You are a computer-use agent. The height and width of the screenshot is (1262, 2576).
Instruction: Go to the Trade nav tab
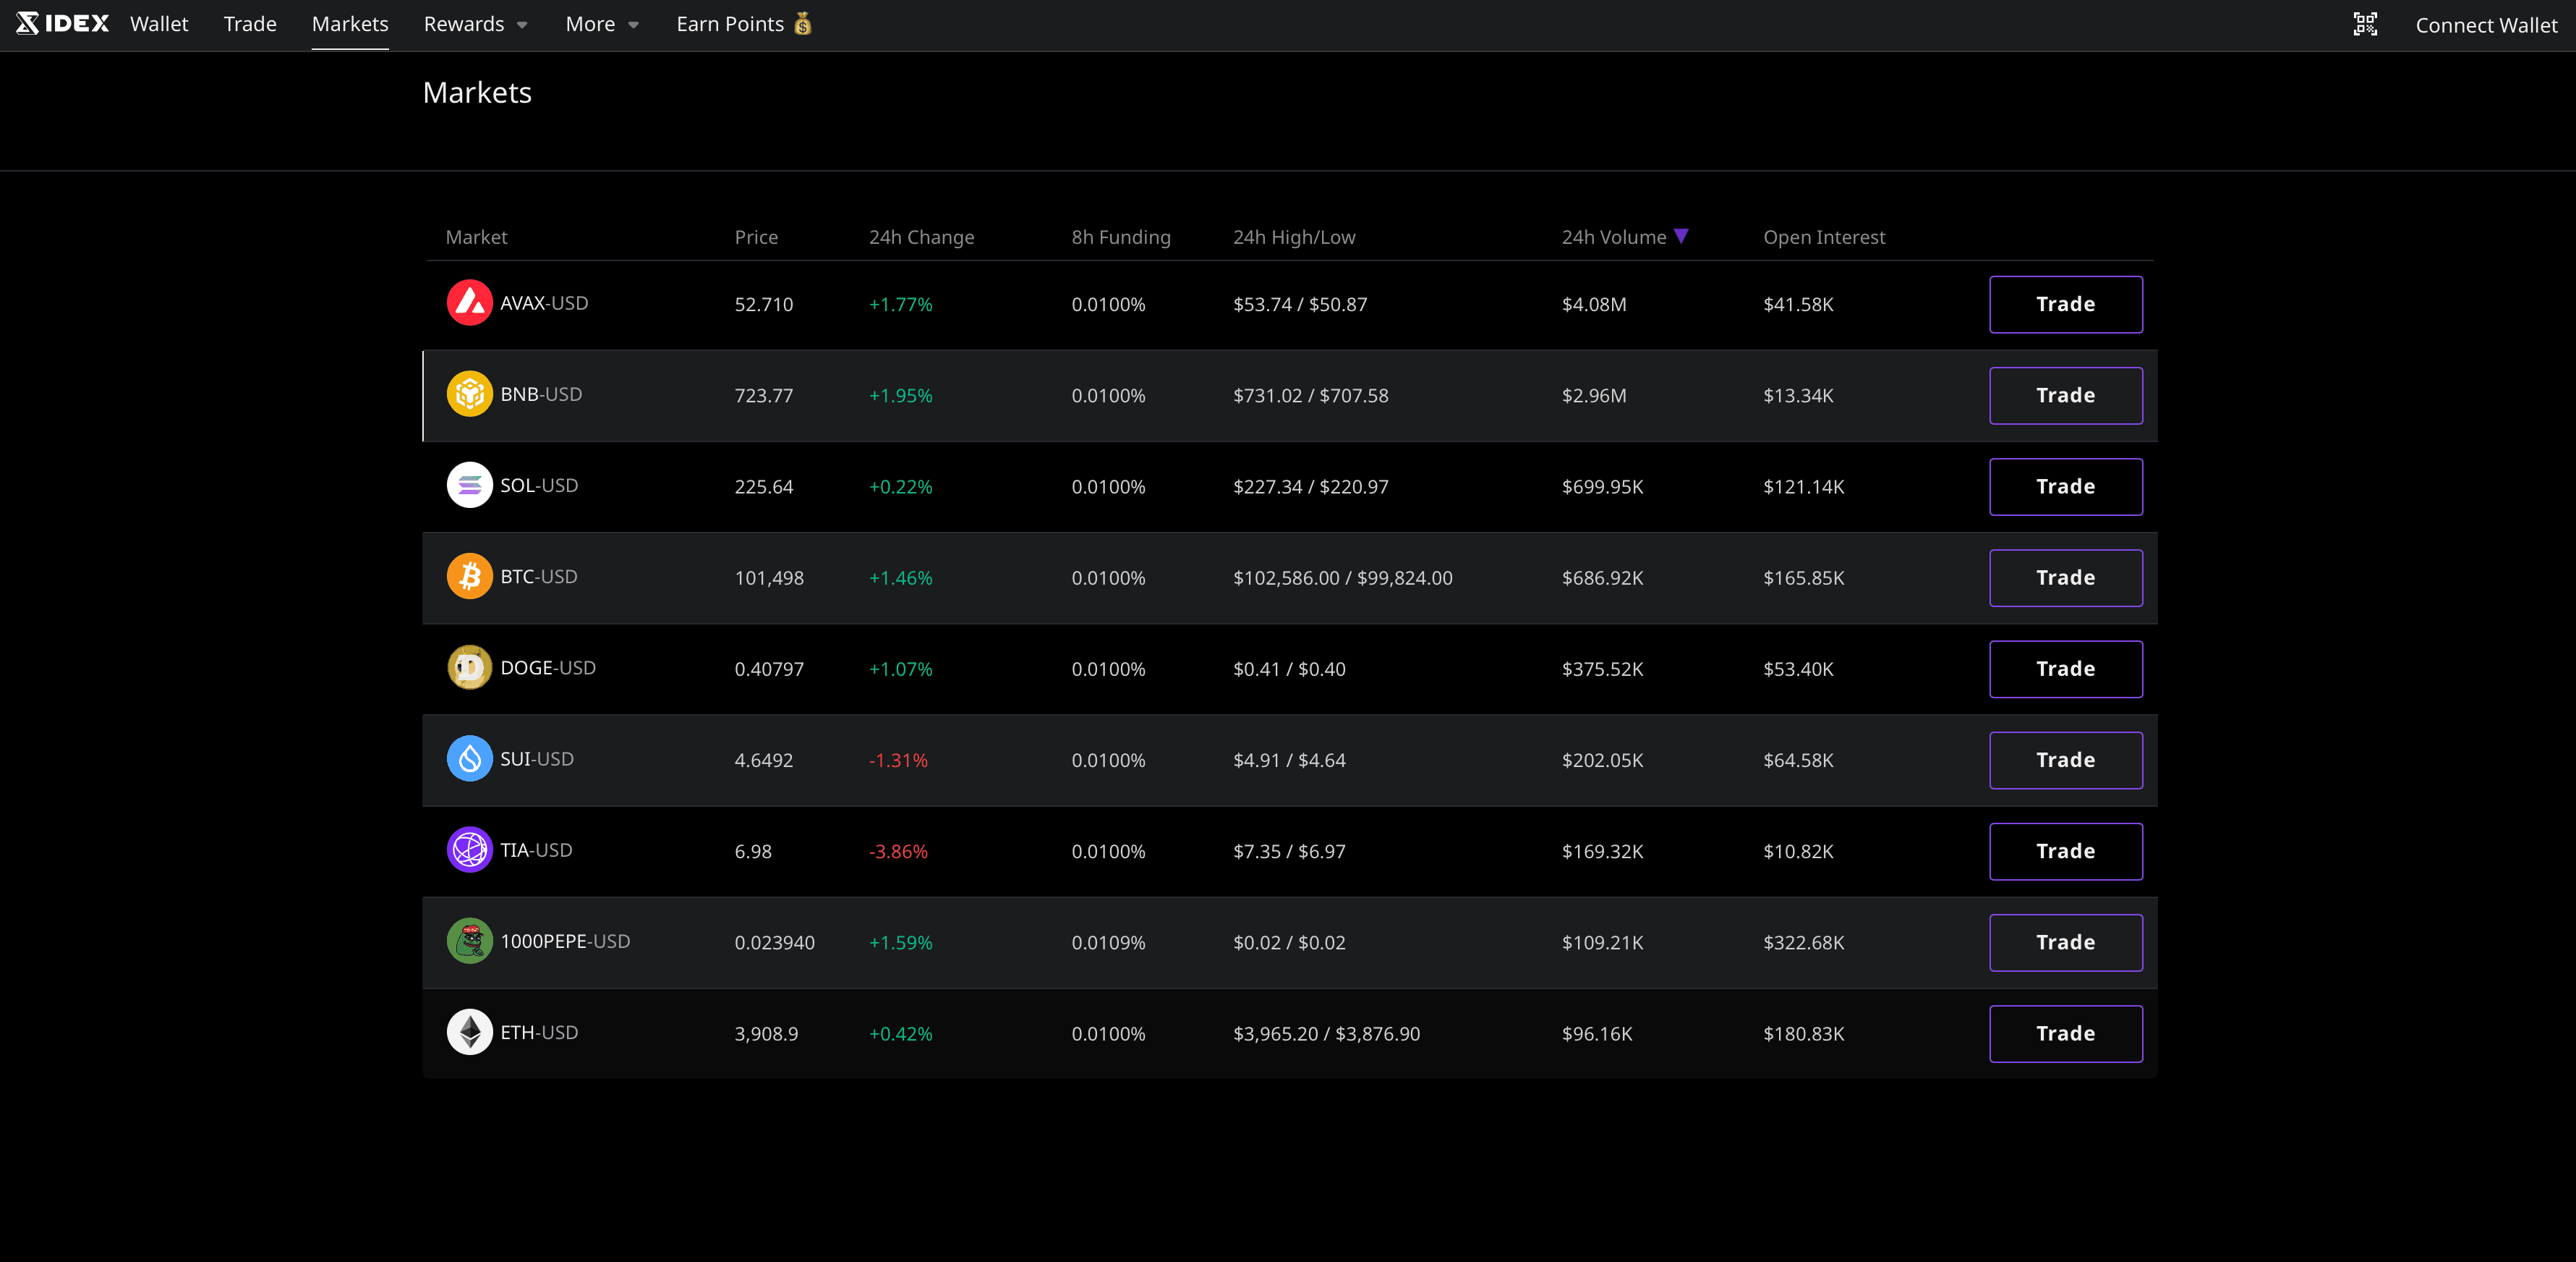pyautogui.click(x=250, y=24)
